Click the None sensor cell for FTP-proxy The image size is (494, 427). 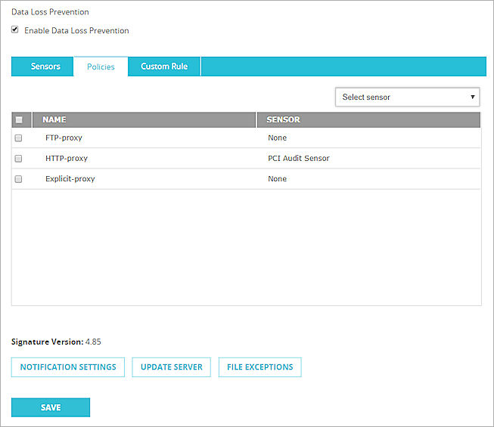[x=277, y=138]
